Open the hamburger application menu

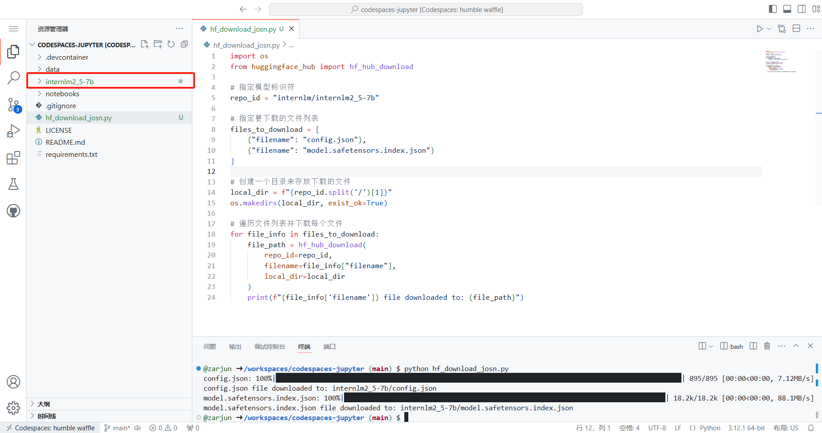(13, 29)
